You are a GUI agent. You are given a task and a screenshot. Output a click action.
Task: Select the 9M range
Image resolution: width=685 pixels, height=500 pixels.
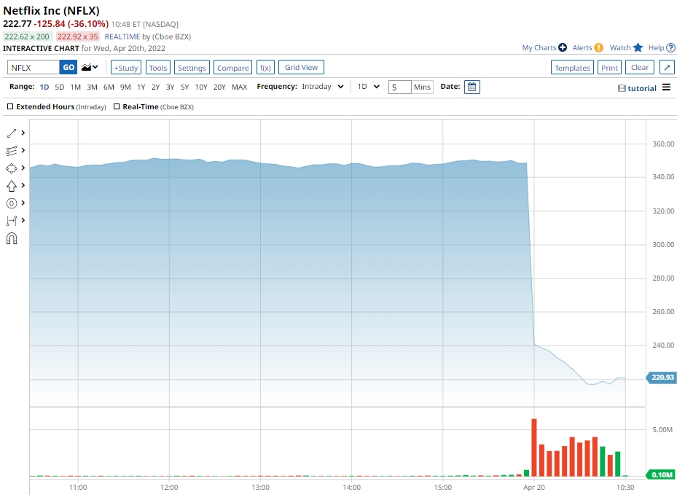(125, 87)
